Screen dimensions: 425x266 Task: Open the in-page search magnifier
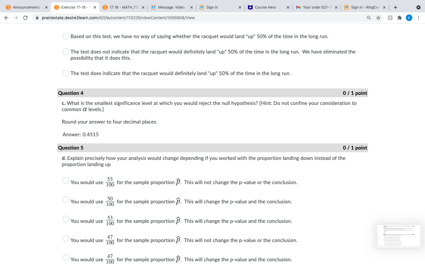coord(369,18)
